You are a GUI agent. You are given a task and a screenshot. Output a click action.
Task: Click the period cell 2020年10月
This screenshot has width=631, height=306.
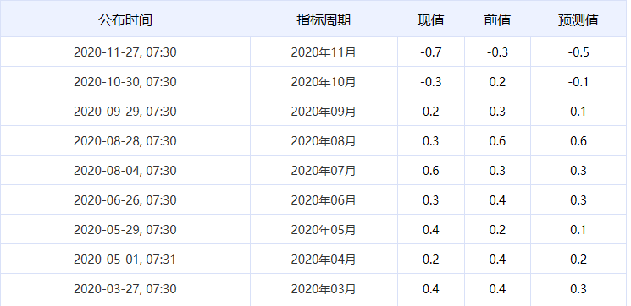coord(324,82)
